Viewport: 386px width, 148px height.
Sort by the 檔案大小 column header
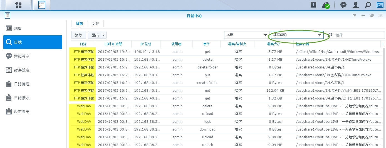point(274,44)
